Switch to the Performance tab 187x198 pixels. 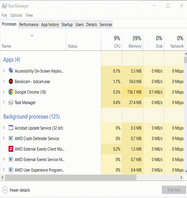click(x=29, y=24)
